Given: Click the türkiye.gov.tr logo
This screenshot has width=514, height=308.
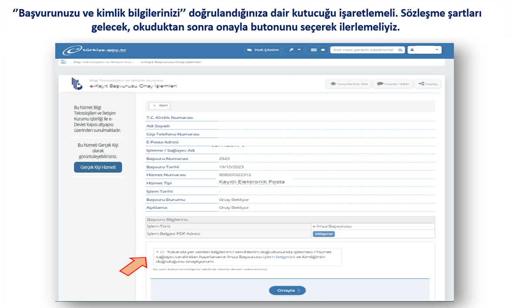Looking at the screenshot, I should coord(94,50).
